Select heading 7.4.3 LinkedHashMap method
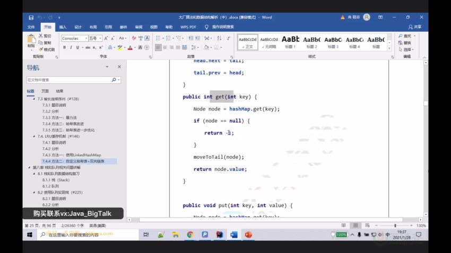This screenshot has width=451, height=253. tap(72, 155)
